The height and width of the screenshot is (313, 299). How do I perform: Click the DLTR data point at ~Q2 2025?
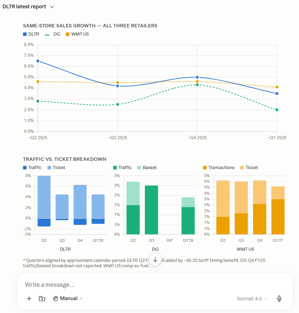(x=38, y=61)
